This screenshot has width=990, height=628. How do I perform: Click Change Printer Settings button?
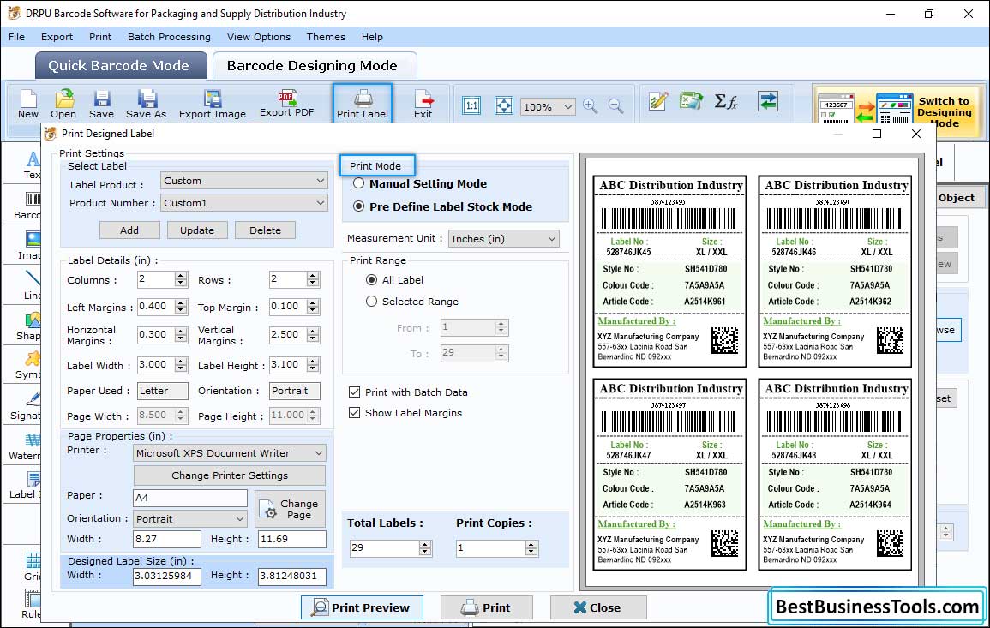[230, 475]
